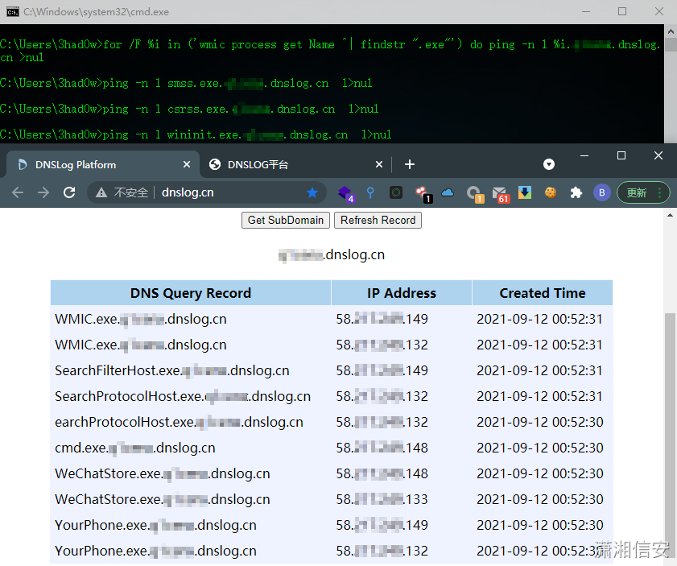Open the extensions puzzle-piece menu

click(576, 192)
